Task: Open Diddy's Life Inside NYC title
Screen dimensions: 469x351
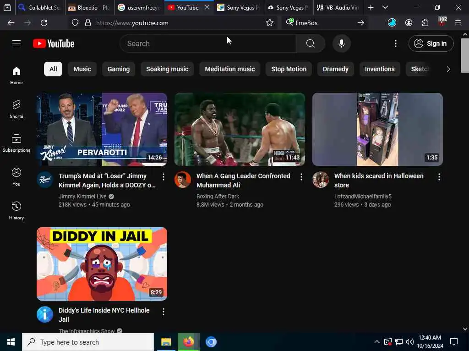Action: click(x=104, y=315)
